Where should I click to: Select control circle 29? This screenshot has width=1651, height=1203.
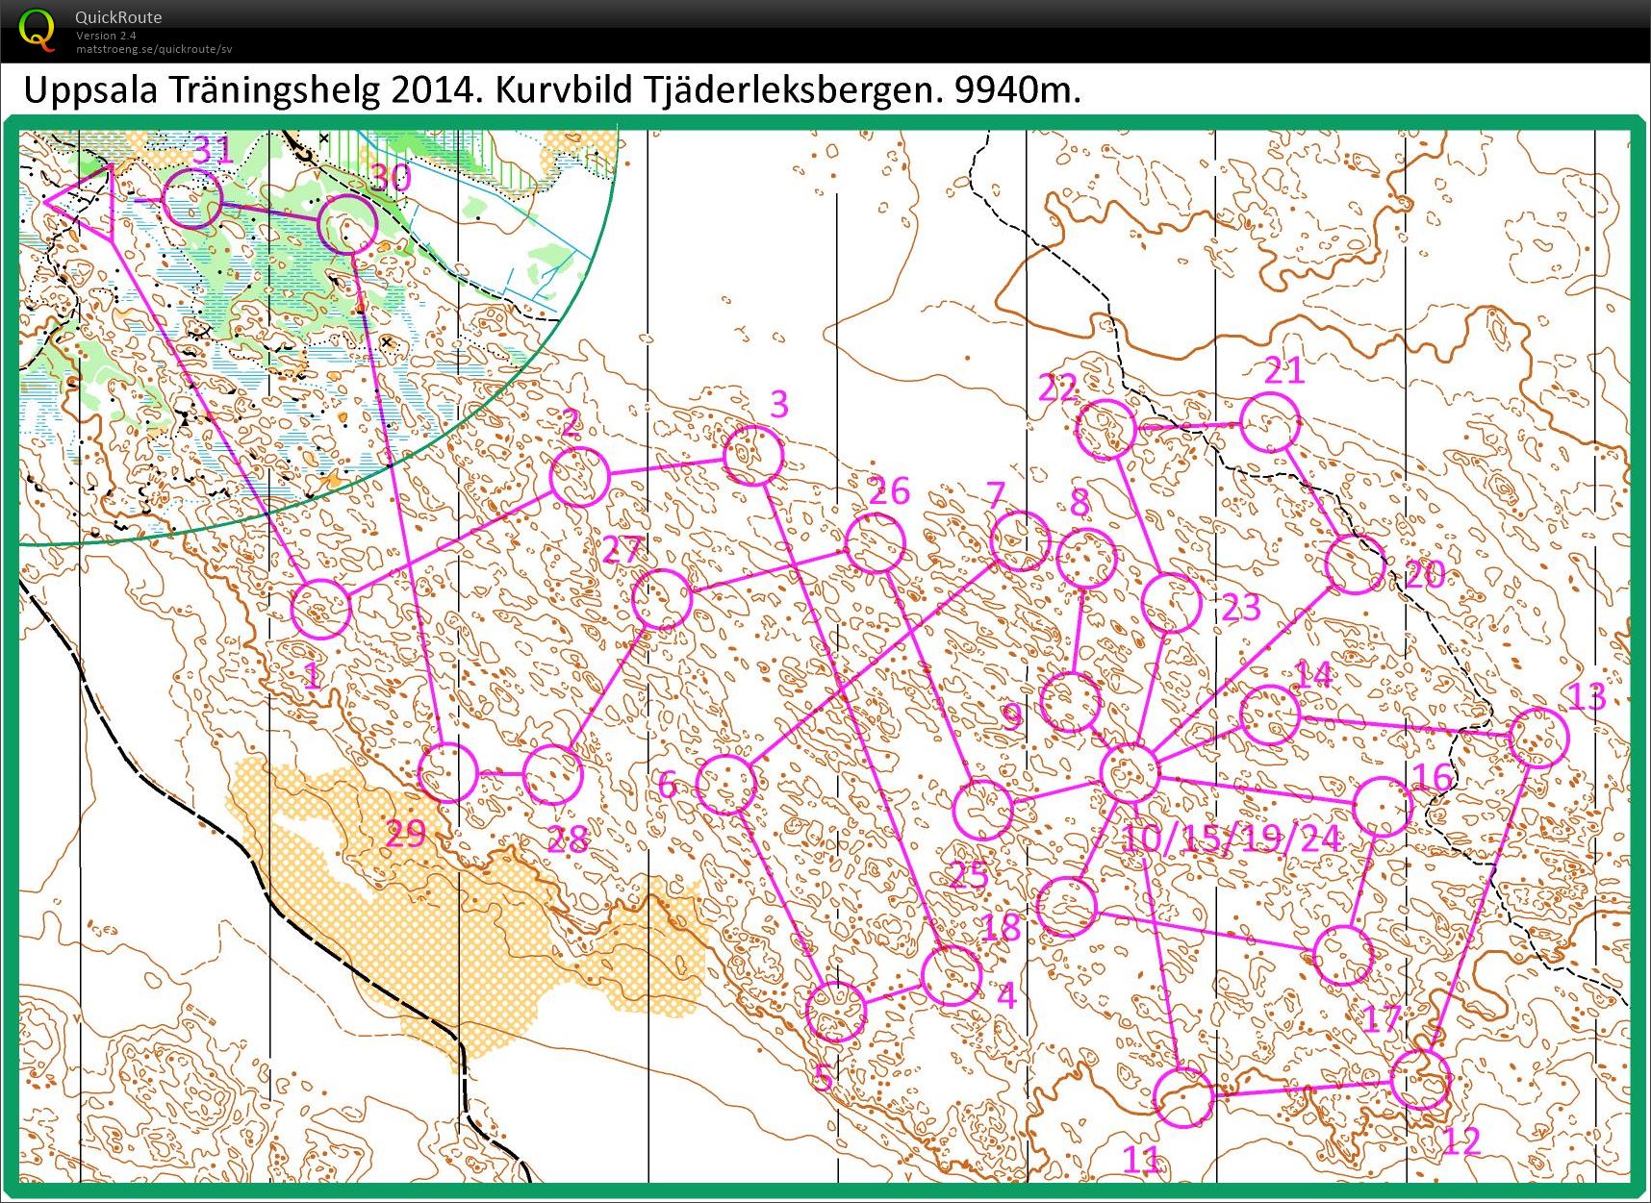point(448,772)
